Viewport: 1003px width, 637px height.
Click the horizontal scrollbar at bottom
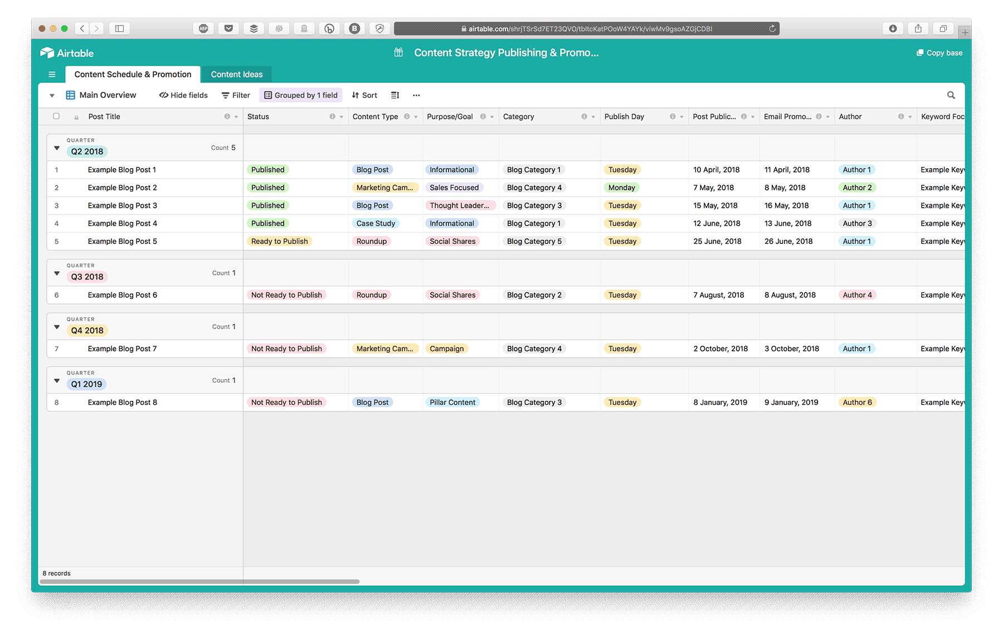point(199,581)
